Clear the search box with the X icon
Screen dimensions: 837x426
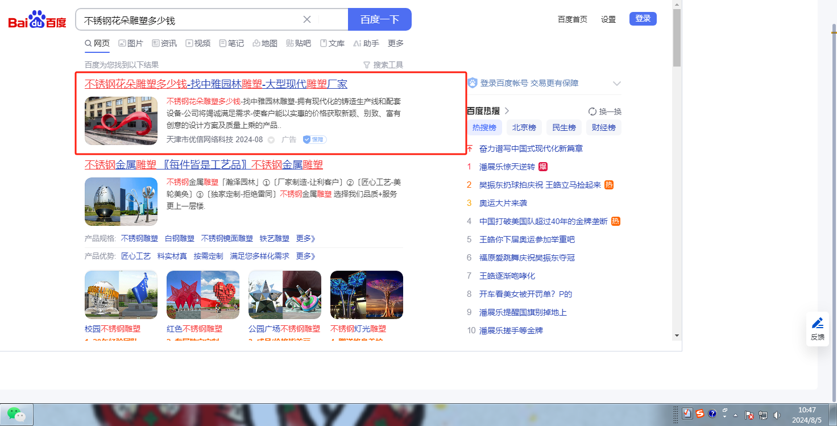click(307, 19)
